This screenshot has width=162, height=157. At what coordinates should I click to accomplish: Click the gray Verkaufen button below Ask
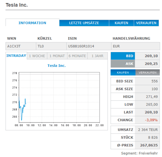point(147,72)
